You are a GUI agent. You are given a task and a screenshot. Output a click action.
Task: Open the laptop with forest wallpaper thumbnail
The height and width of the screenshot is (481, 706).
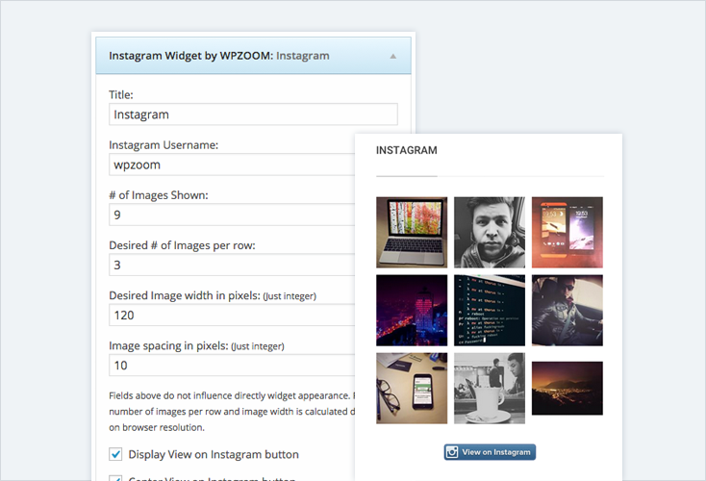(412, 233)
